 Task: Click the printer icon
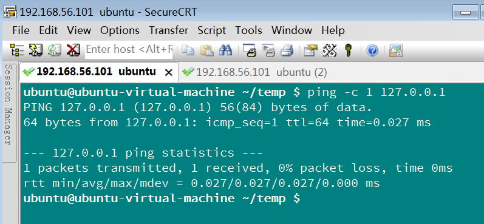[287, 50]
